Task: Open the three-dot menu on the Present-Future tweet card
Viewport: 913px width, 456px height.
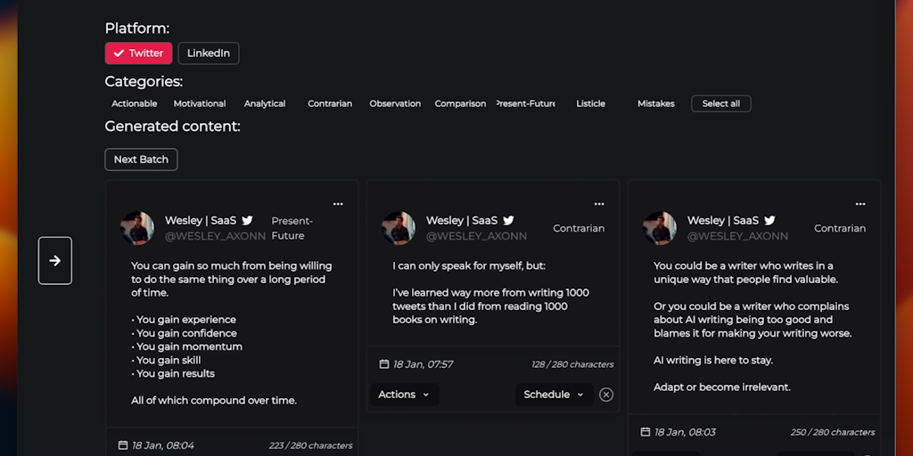Action: 338,204
